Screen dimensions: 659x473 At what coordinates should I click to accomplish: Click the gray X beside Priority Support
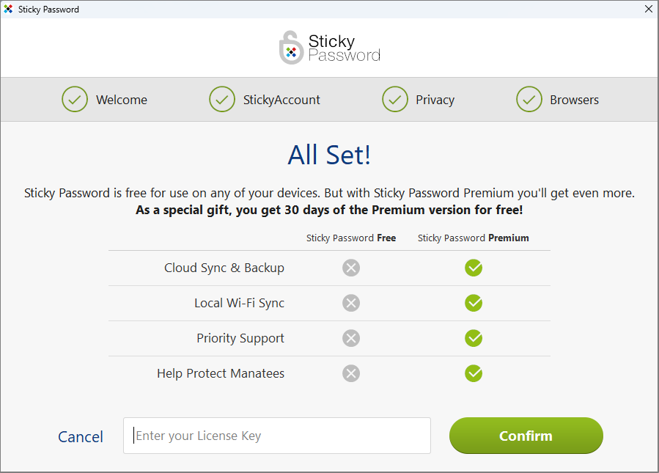click(350, 338)
